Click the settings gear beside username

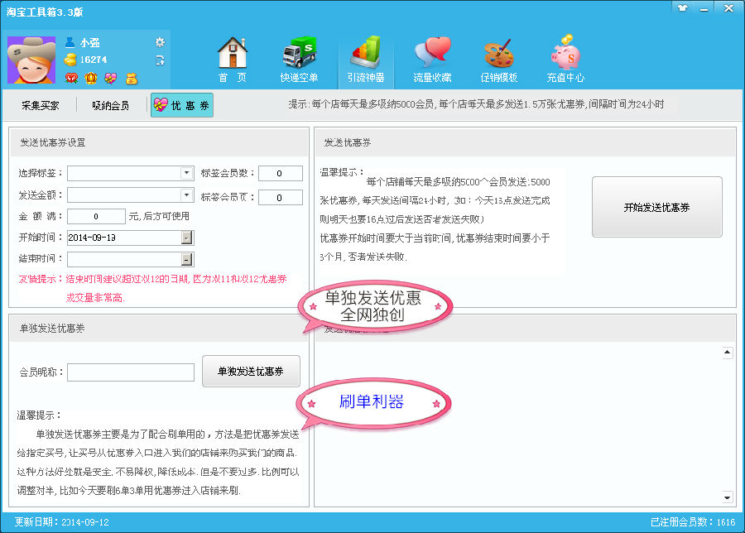click(x=160, y=42)
